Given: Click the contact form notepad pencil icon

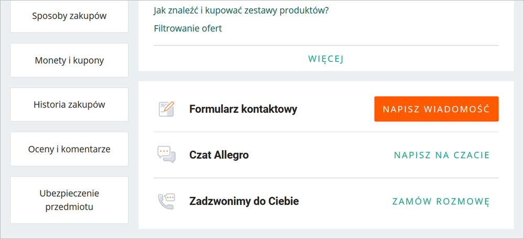Looking at the screenshot, I should pyautogui.click(x=166, y=109).
